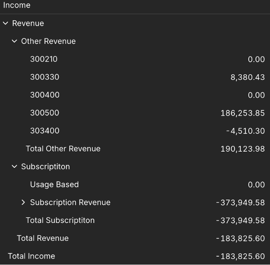Select the Total Revenue label

[43, 238]
